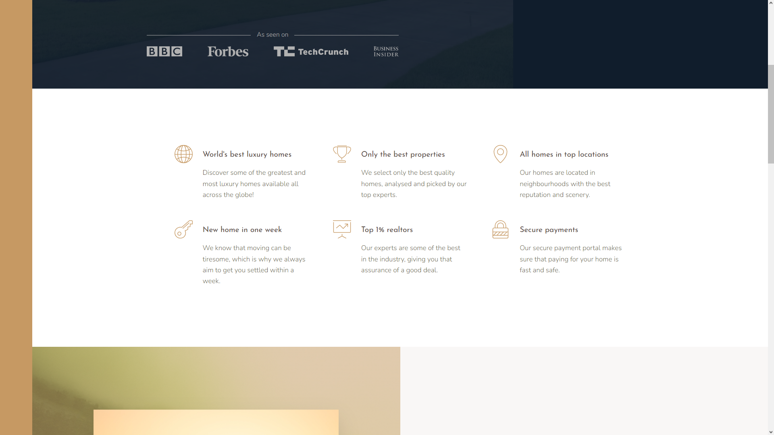The image size is (774, 435).
Task: Click the vertical scrollbar thumb
Action: pyautogui.click(x=771, y=114)
